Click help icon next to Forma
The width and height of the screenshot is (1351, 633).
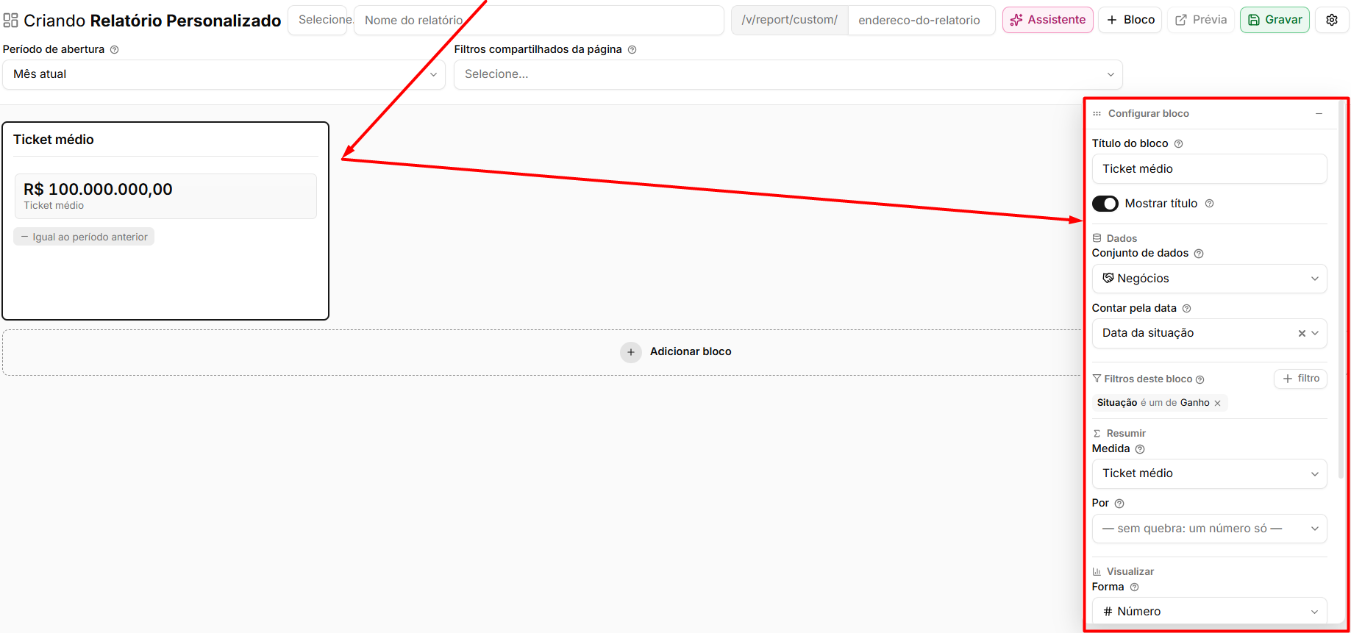point(1134,587)
